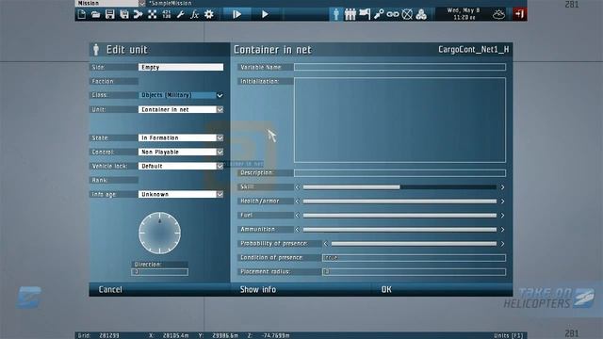
Task: Open the Vehicle lock dropdown Default
Action: (181, 166)
